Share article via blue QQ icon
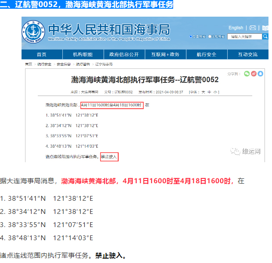Viewport: 272px width, 263px height. tap(261, 74)
